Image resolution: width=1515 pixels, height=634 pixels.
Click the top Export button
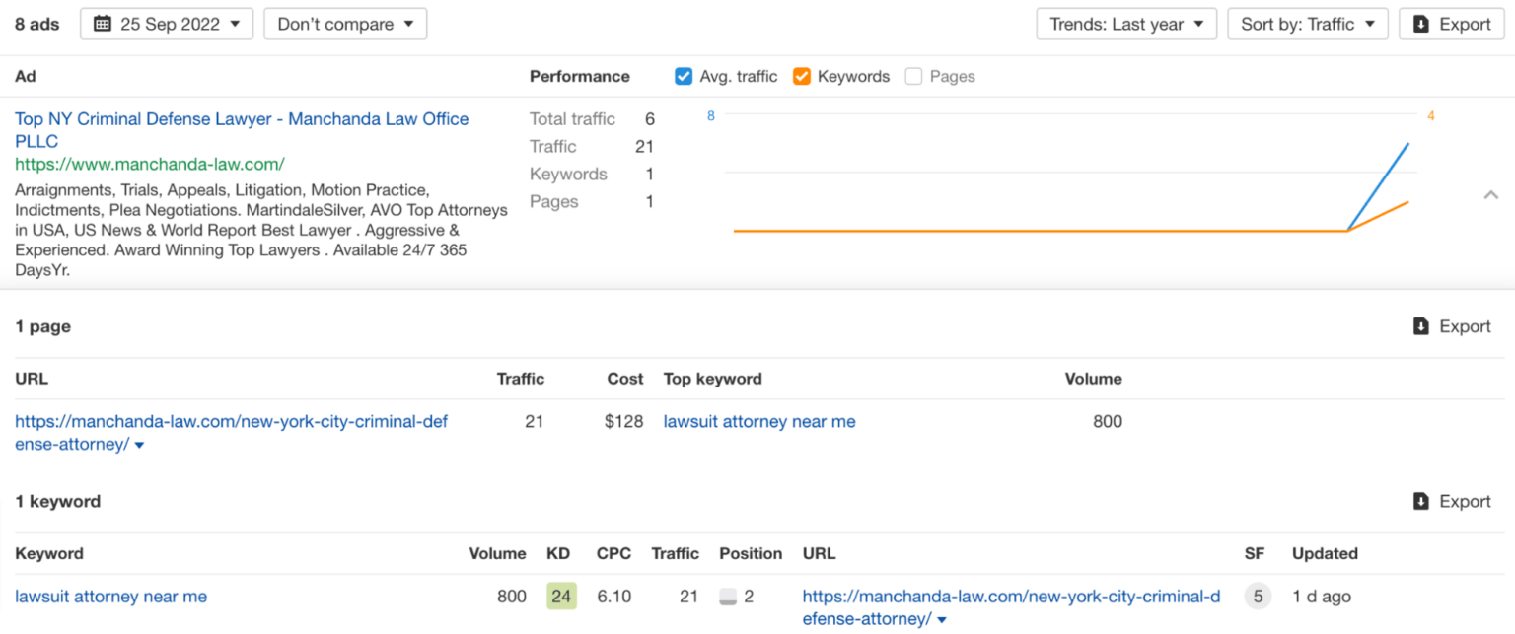point(1452,24)
